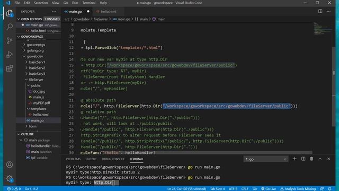Switch to the Output panel tab

91,159
